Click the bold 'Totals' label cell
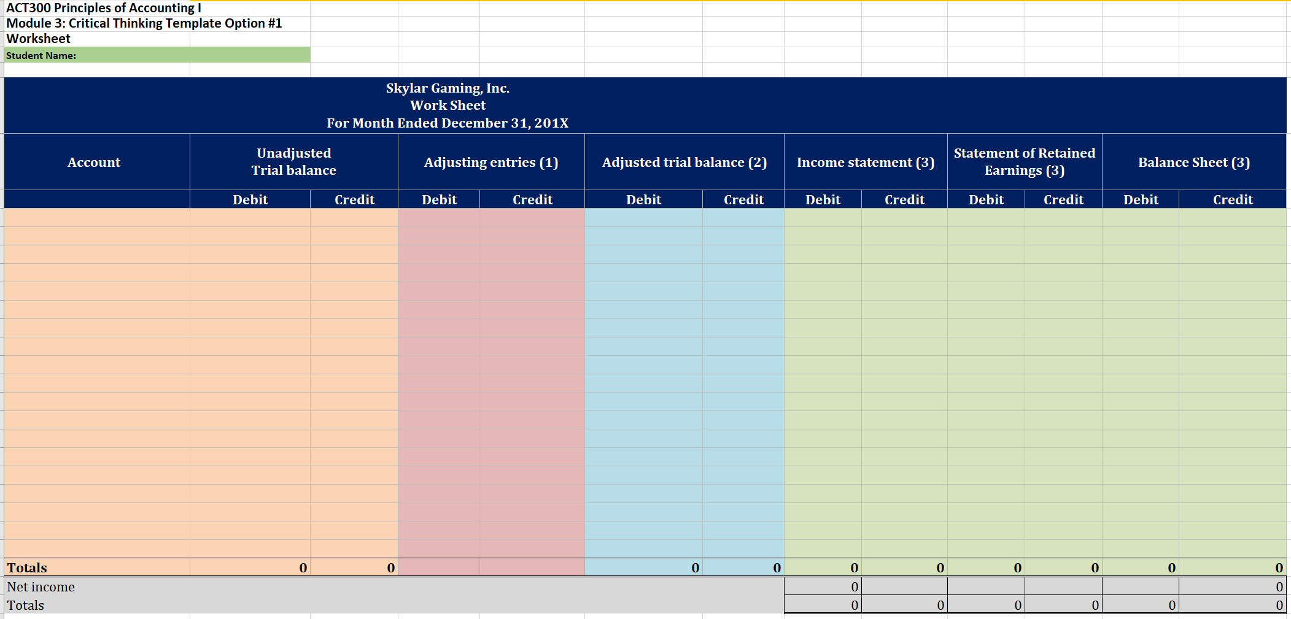1291x619 pixels. (x=97, y=567)
